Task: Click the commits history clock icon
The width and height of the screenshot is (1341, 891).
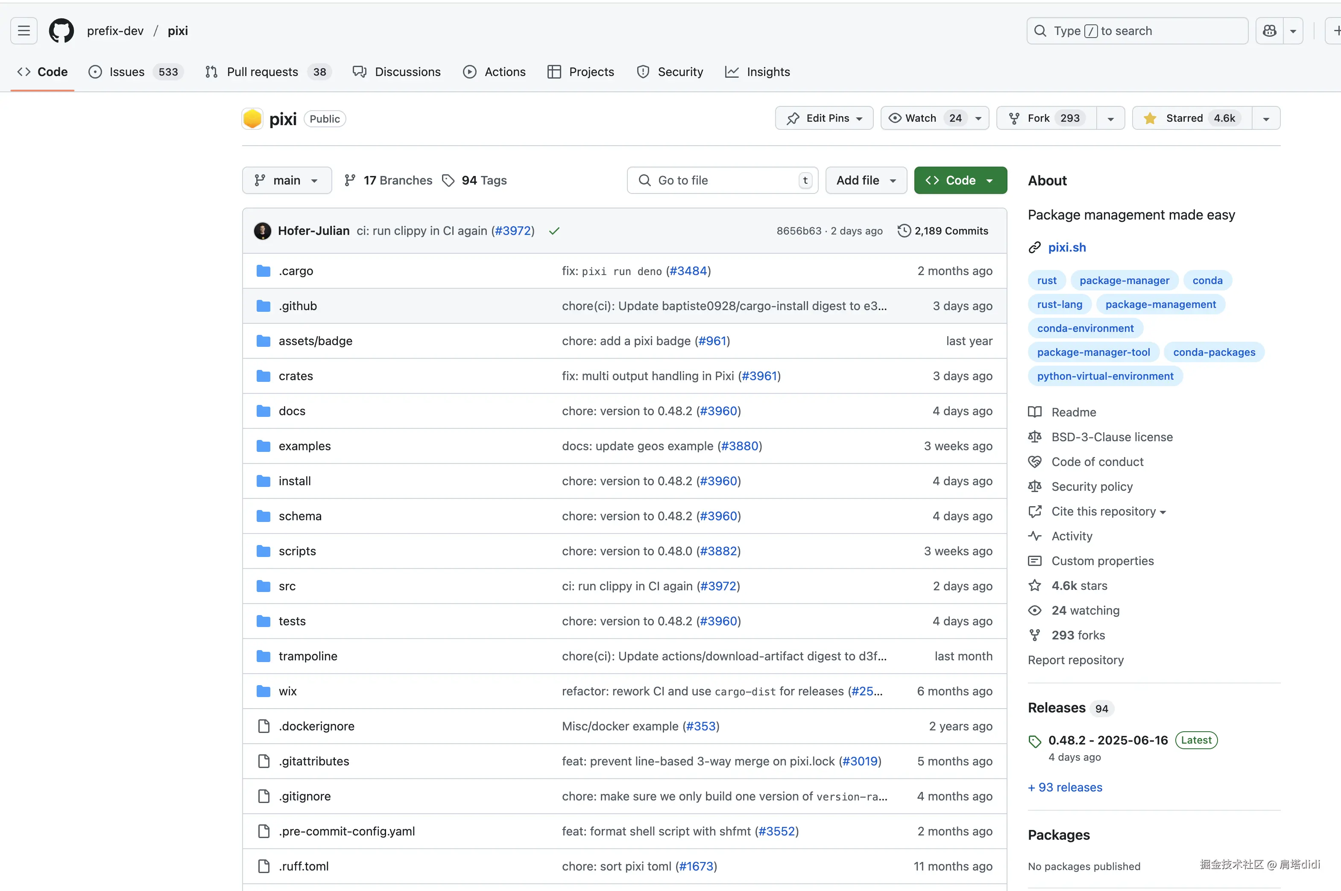Action: (x=904, y=231)
